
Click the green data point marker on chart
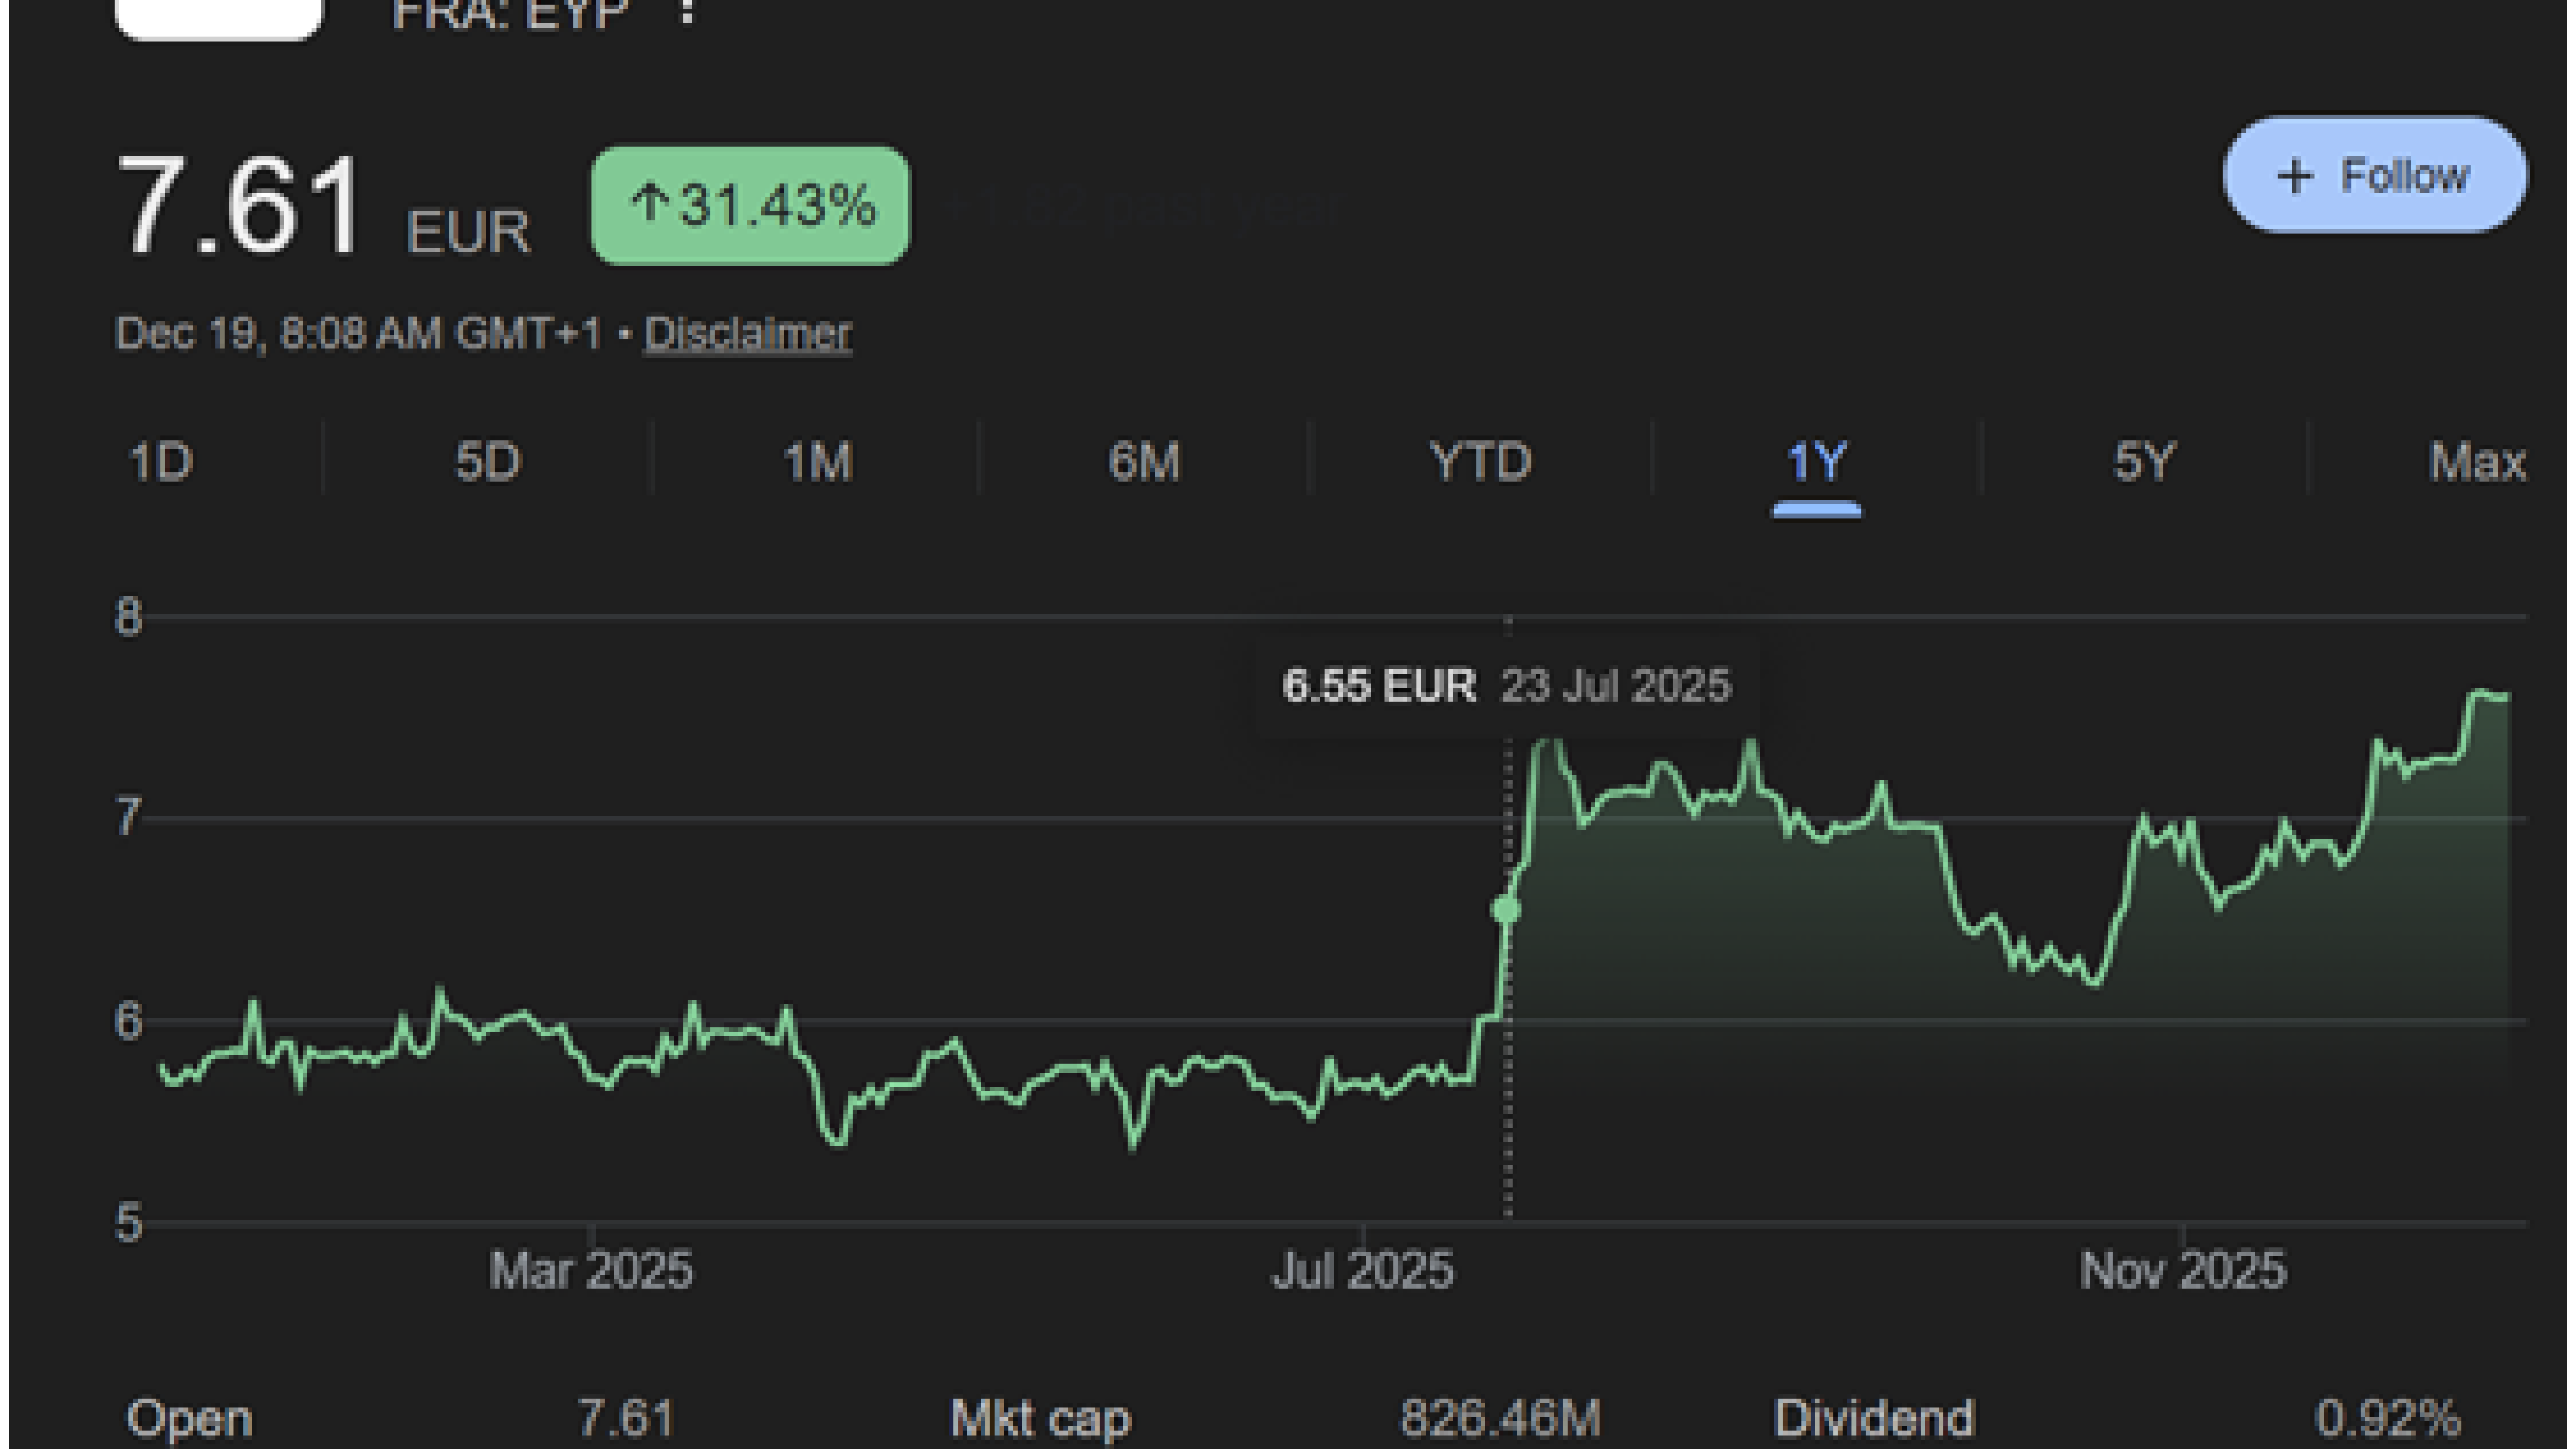(x=1506, y=909)
